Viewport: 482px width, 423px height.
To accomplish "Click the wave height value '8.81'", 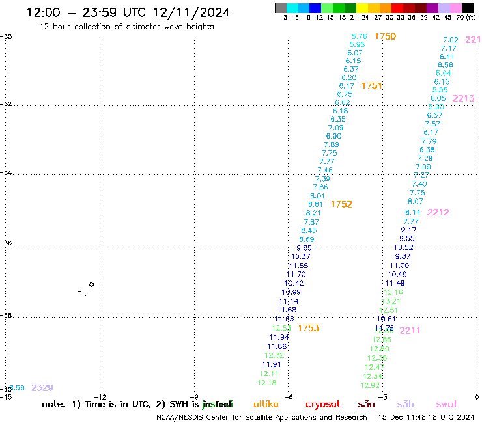I will 315,204.
